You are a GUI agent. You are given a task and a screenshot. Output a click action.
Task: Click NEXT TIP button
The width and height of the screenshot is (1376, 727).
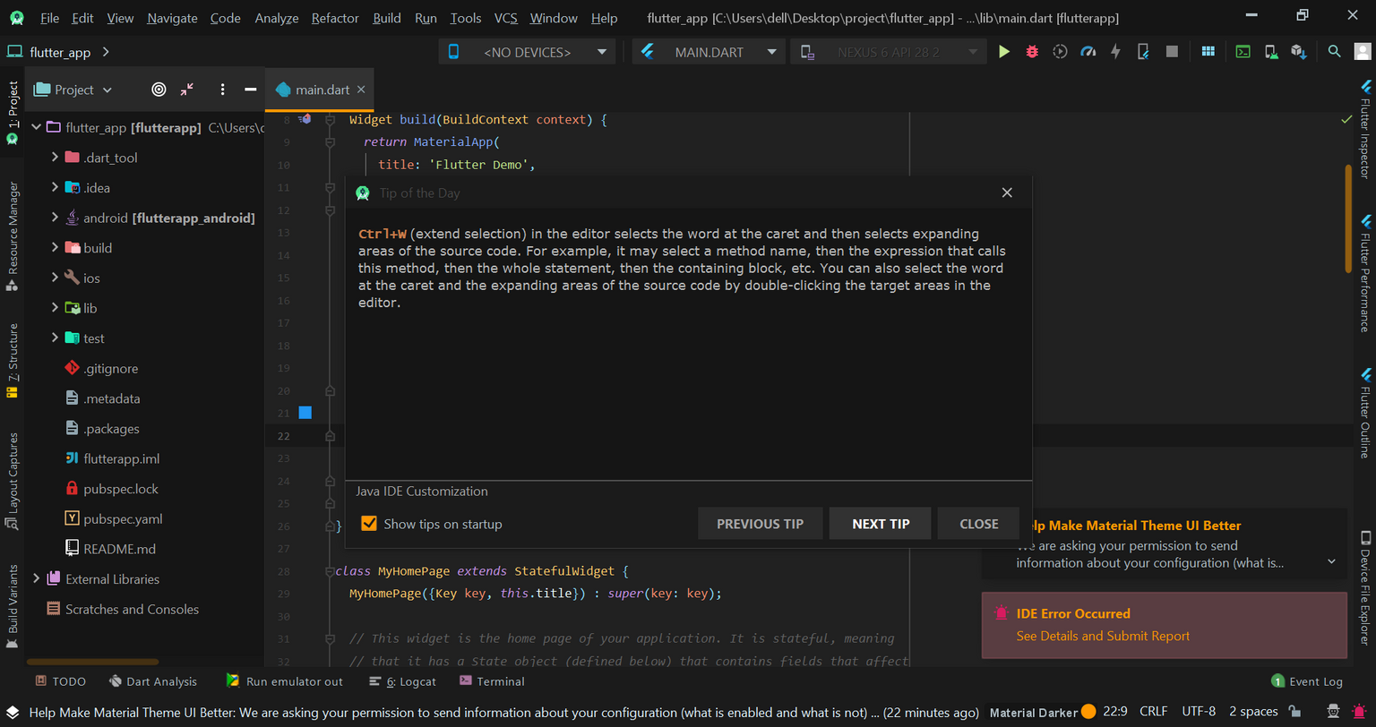coord(881,524)
